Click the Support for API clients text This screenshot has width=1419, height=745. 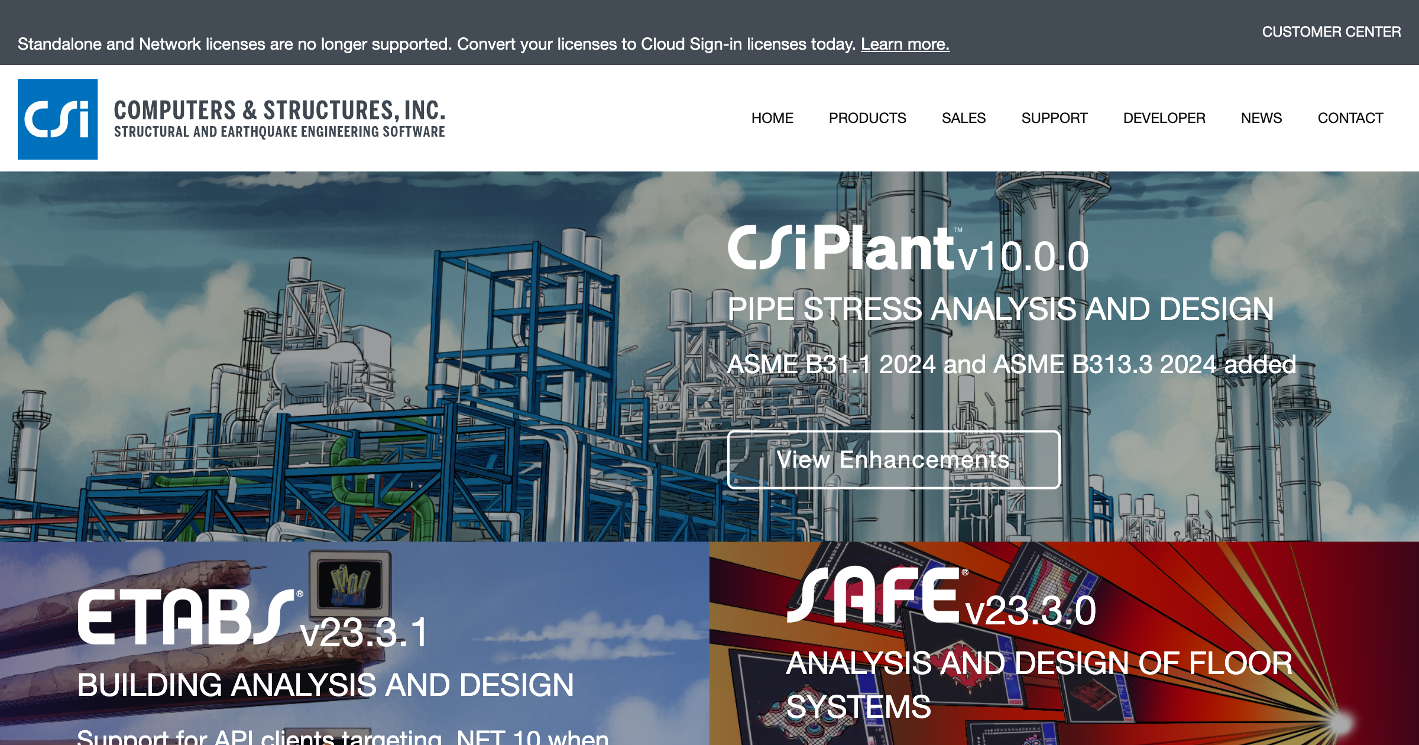pyautogui.click(x=343, y=737)
